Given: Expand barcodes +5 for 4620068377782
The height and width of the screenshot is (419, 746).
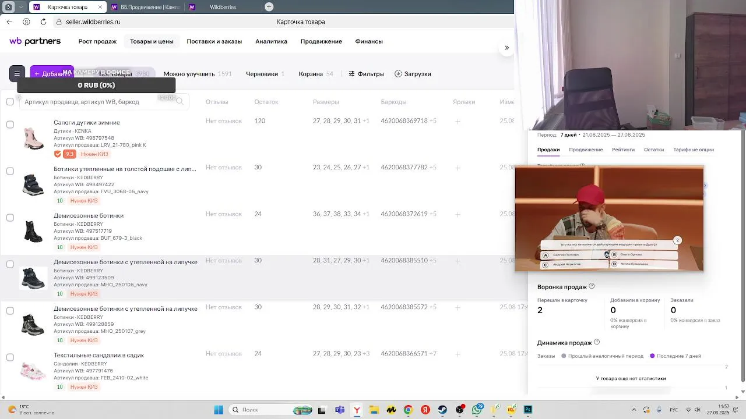Looking at the screenshot, I should [432, 168].
